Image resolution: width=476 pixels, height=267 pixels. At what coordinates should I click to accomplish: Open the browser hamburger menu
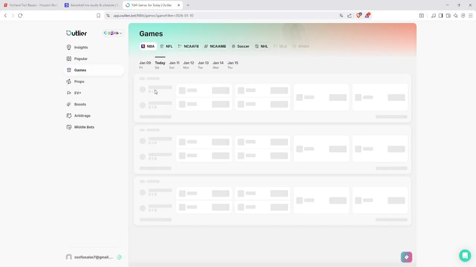coord(470,16)
